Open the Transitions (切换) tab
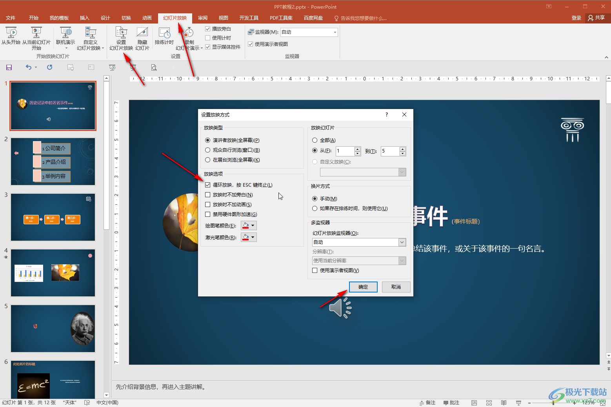This screenshot has height=407, width=611. point(126,18)
